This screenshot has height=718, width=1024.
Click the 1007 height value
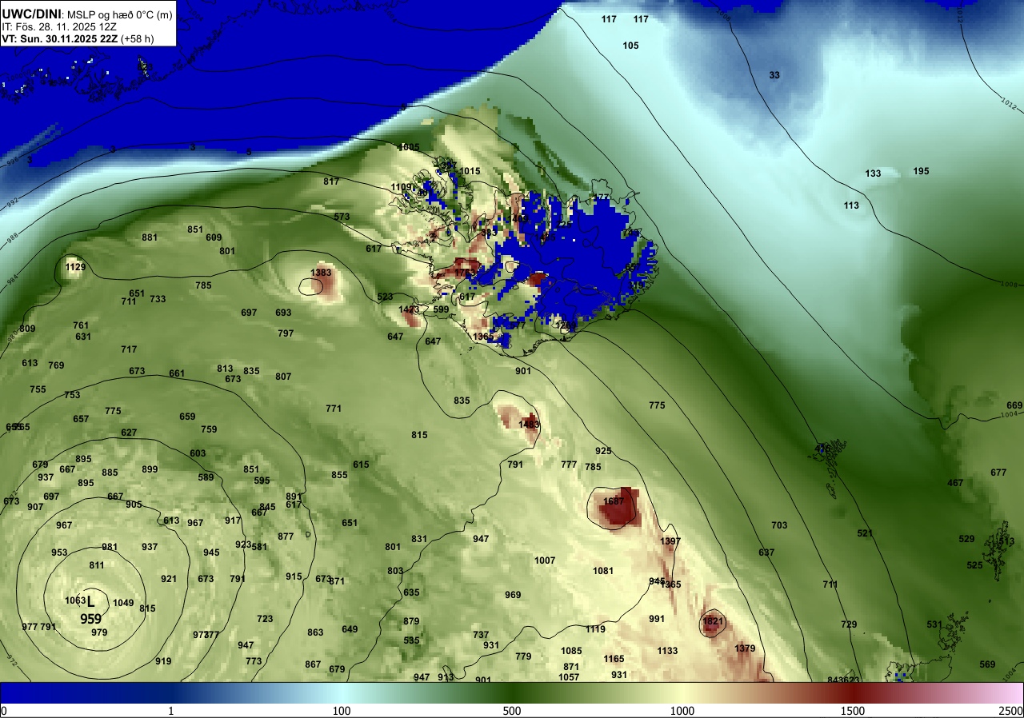click(x=545, y=560)
